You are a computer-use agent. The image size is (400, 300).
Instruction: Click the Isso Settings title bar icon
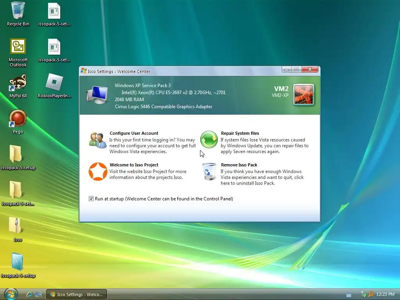84,71
